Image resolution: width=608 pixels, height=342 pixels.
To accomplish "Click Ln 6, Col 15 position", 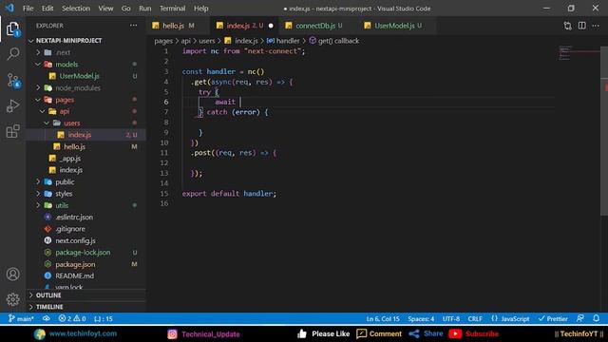I will coord(383,319).
